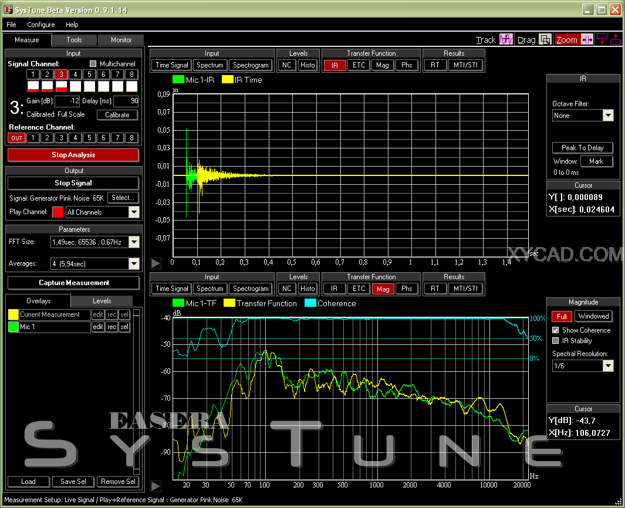The width and height of the screenshot is (625, 508).
Task: Open the Octave Filter dropdown
Action: (x=607, y=116)
